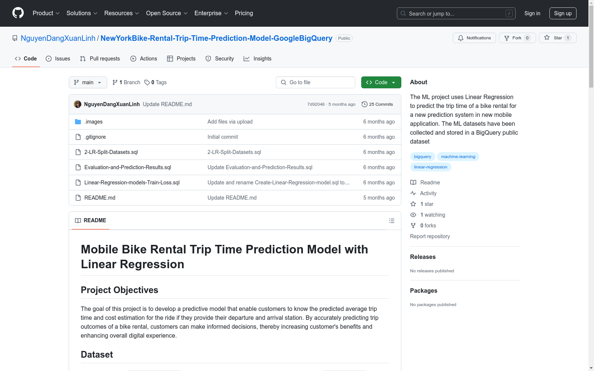Open the .images folder
This screenshot has width=594, height=371.
click(94, 122)
